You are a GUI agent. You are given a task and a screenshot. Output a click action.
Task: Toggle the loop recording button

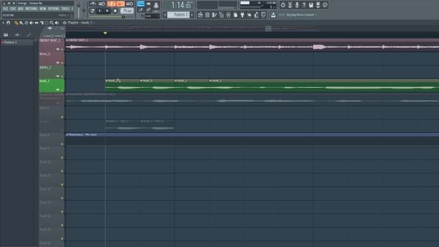coord(130,4)
